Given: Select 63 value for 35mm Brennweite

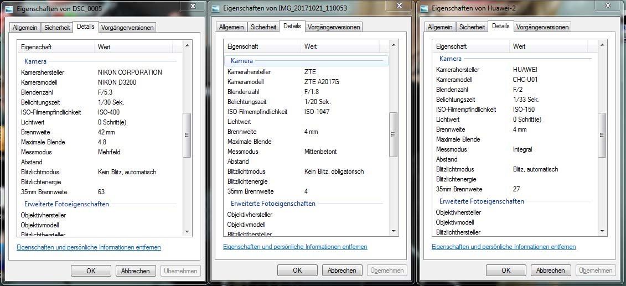Looking at the screenshot, I should pos(101,192).
